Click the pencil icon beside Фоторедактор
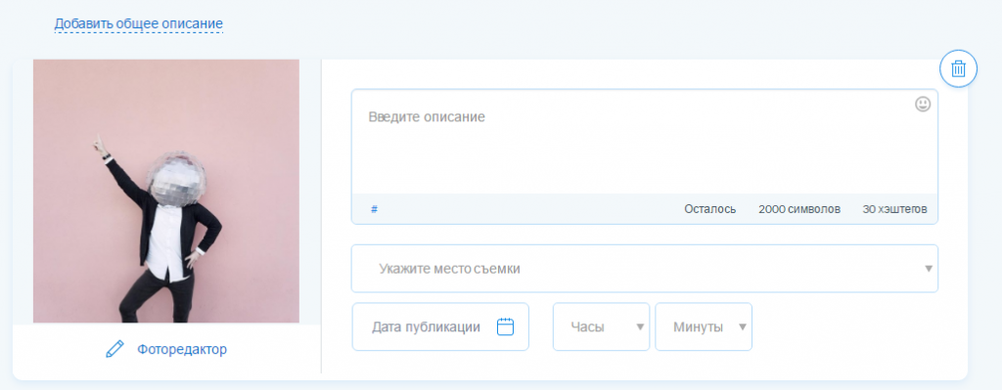Image resolution: width=1002 pixels, height=390 pixels. click(x=114, y=349)
